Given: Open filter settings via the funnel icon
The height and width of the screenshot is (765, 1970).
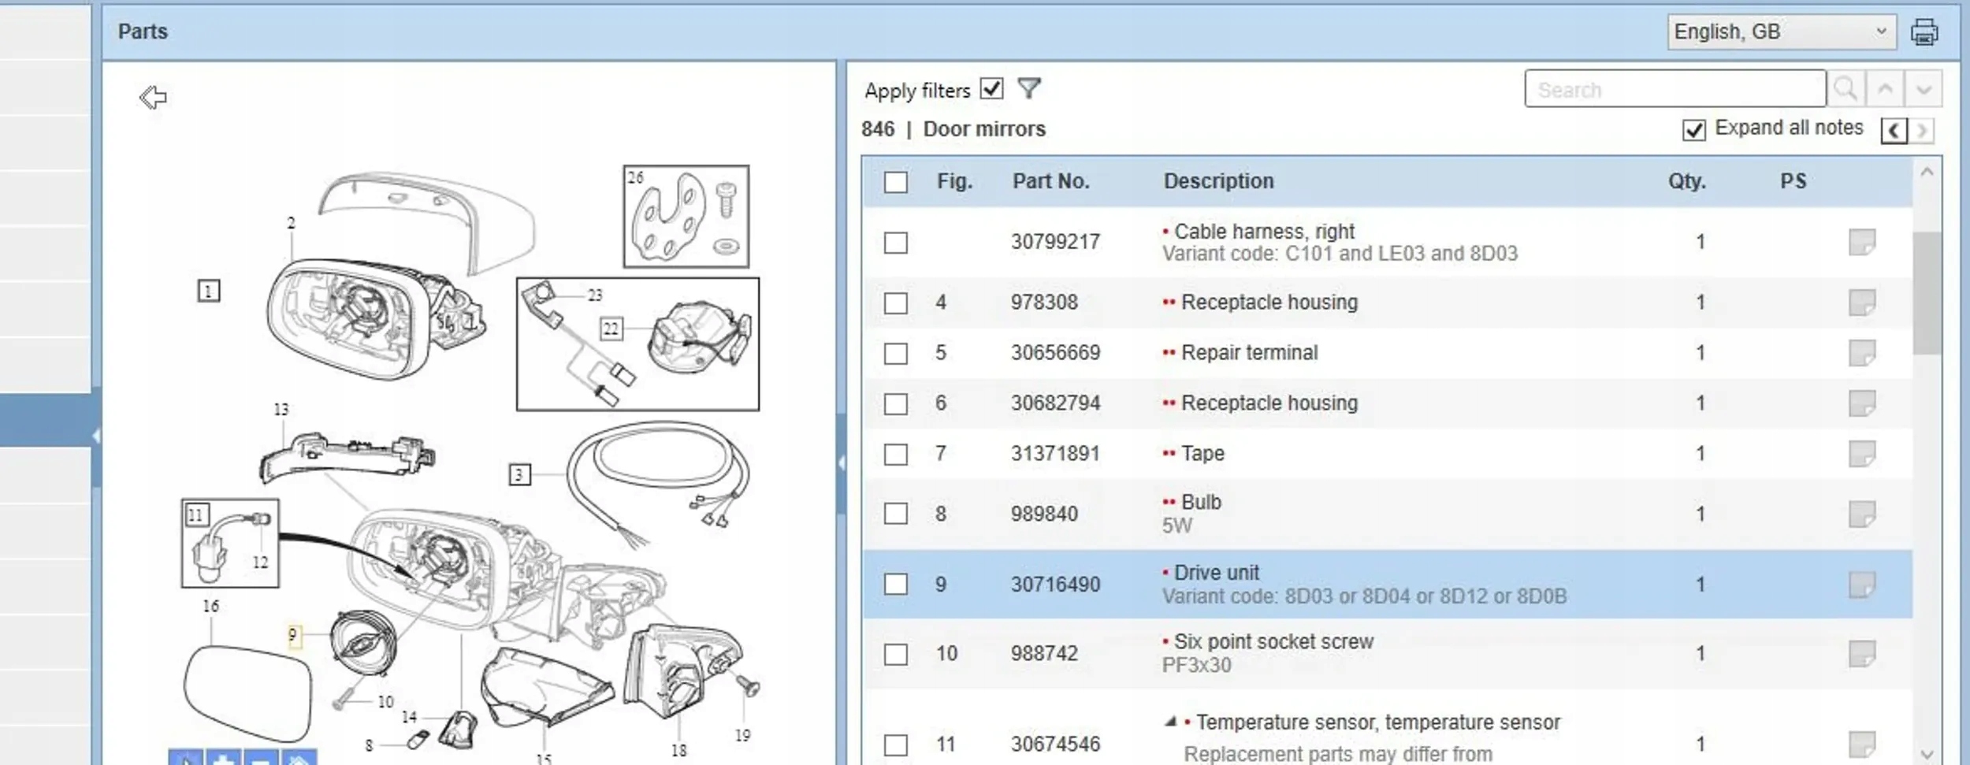Looking at the screenshot, I should click(1029, 88).
